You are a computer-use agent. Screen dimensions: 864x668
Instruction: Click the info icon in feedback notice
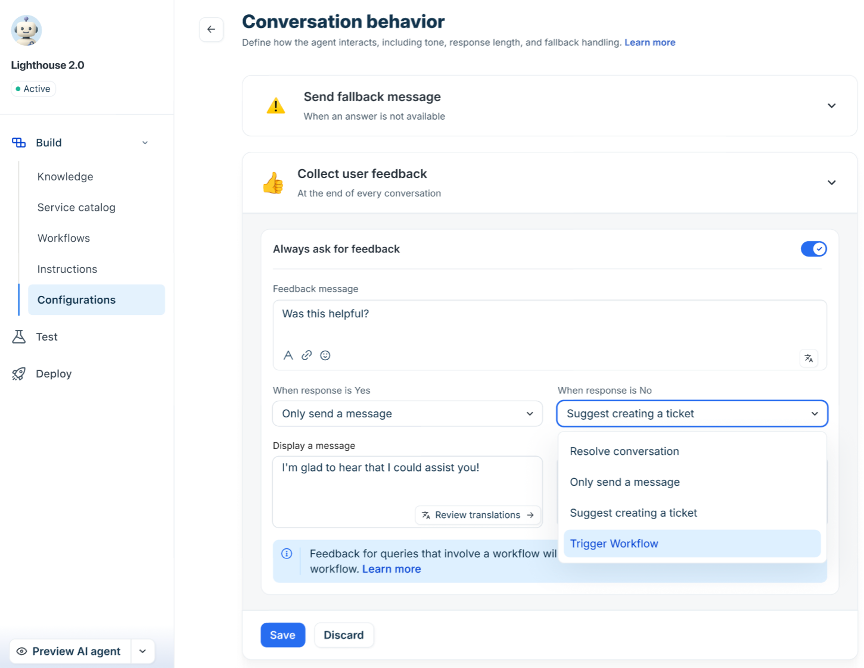pyautogui.click(x=287, y=554)
